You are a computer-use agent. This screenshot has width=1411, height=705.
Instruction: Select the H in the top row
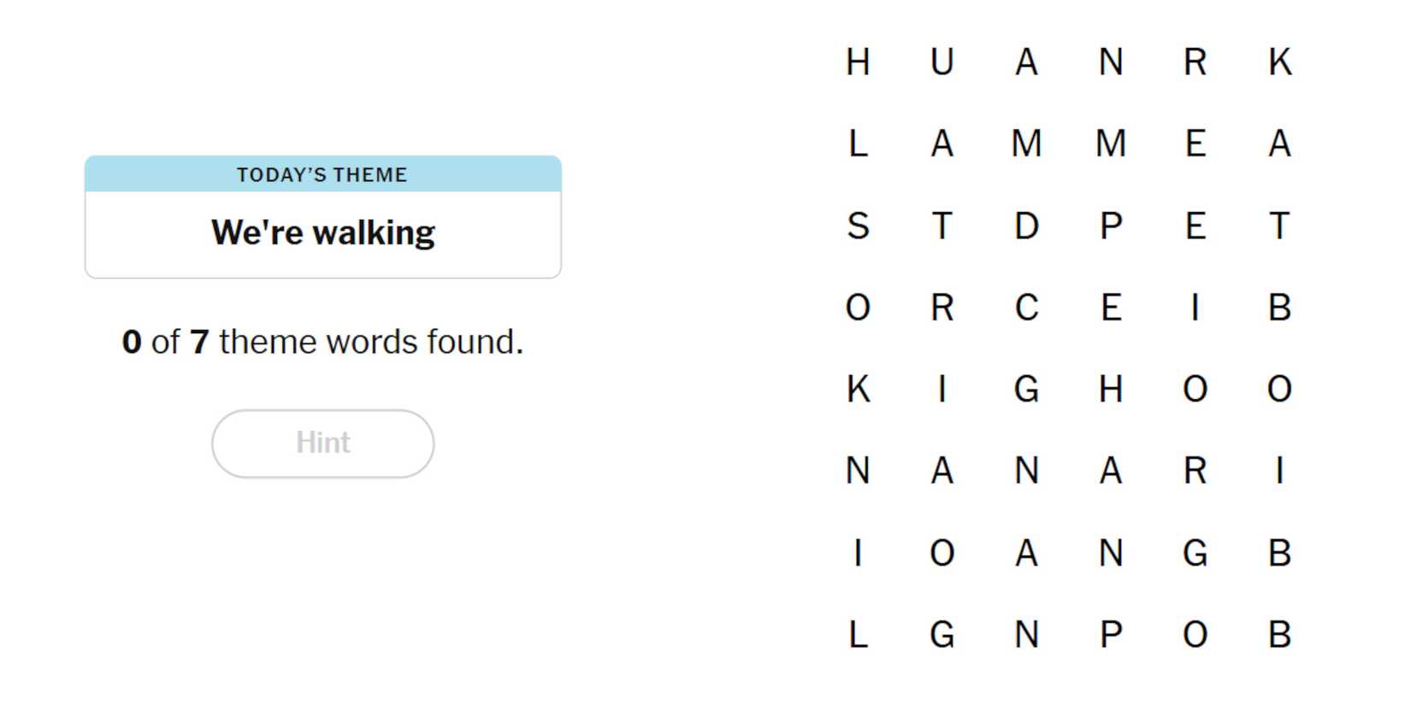[858, 62]
